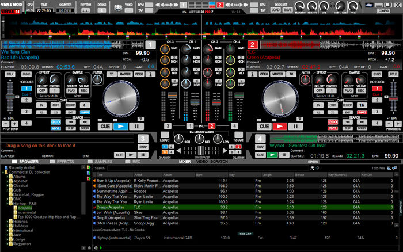Expand the Jazz folder in the tree
403x252 pixels.
pos(7,235)
